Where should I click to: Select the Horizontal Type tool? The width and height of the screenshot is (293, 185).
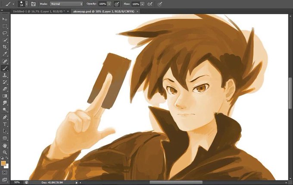coord(5,124)
